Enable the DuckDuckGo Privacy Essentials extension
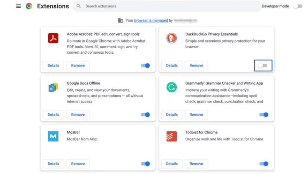 tap(263, 66)
